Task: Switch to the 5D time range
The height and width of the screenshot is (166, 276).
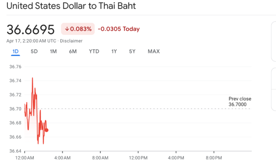Action: coord(34,52)
